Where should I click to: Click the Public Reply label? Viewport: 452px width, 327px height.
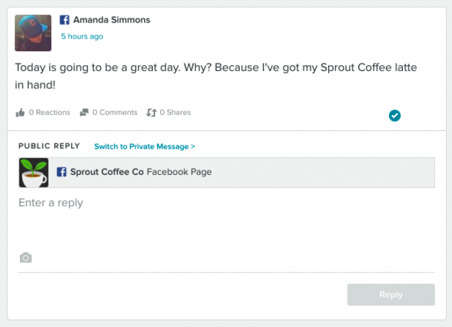[x=49, y=146]
